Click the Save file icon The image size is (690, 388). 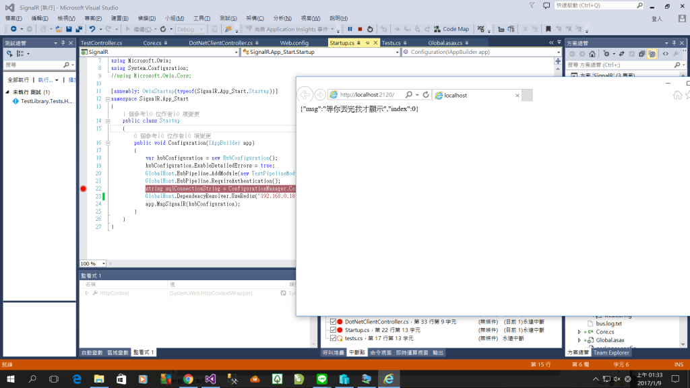pyautogui.click(x=69, y=29)
